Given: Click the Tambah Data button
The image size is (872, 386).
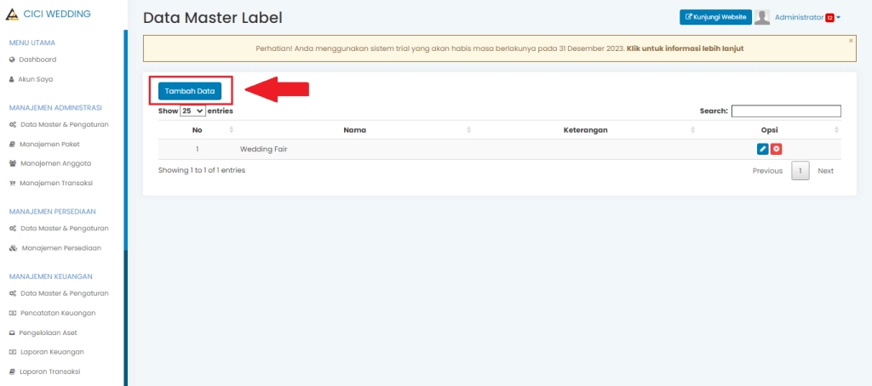Looking at the screenshot, I should 190,91.
